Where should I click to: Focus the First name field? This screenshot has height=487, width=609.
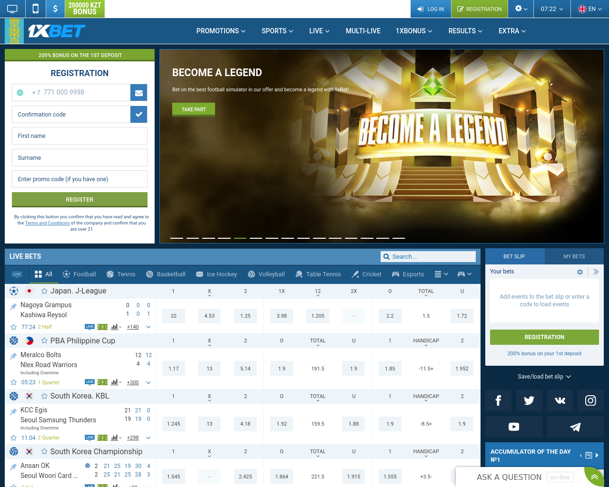pos(79,136)
